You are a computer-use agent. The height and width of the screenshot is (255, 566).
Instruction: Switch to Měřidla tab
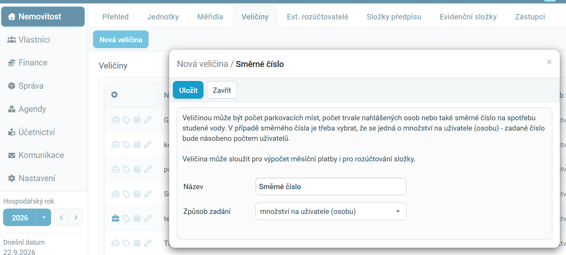click(210, 17)
